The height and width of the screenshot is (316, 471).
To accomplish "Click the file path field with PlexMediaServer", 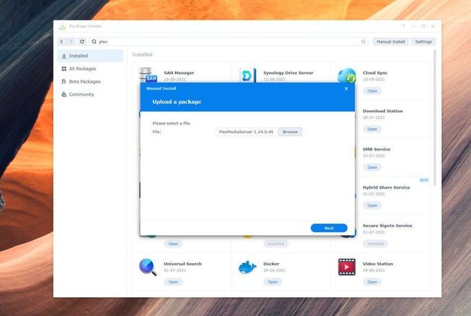I will click(246, 132).
